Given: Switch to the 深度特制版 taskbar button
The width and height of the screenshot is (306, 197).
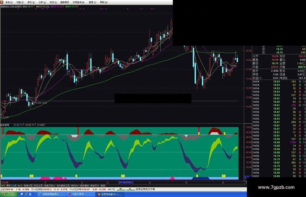Looking at the screenshot, I should coord(109,194).
